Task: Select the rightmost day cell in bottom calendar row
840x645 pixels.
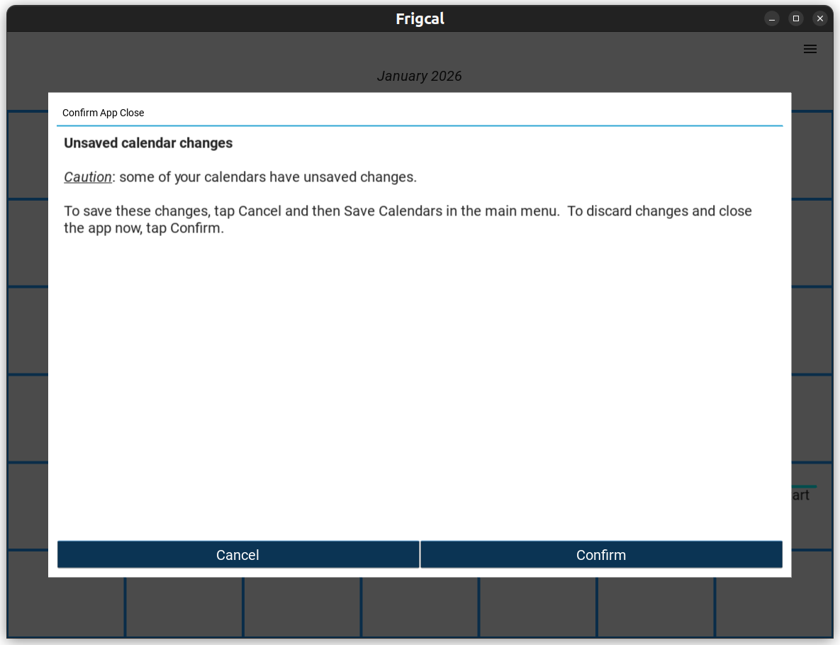Action: point(773,607)
